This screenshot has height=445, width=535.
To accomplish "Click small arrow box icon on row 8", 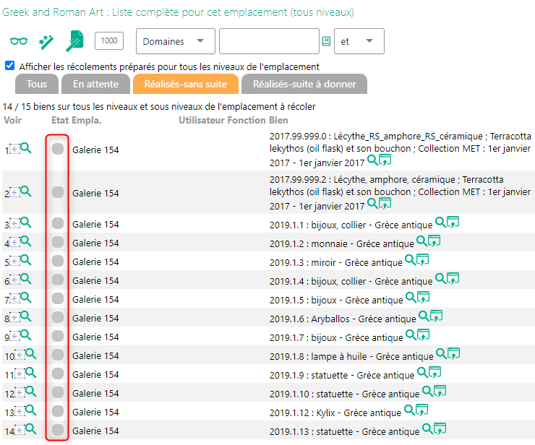I will point(14,318).
